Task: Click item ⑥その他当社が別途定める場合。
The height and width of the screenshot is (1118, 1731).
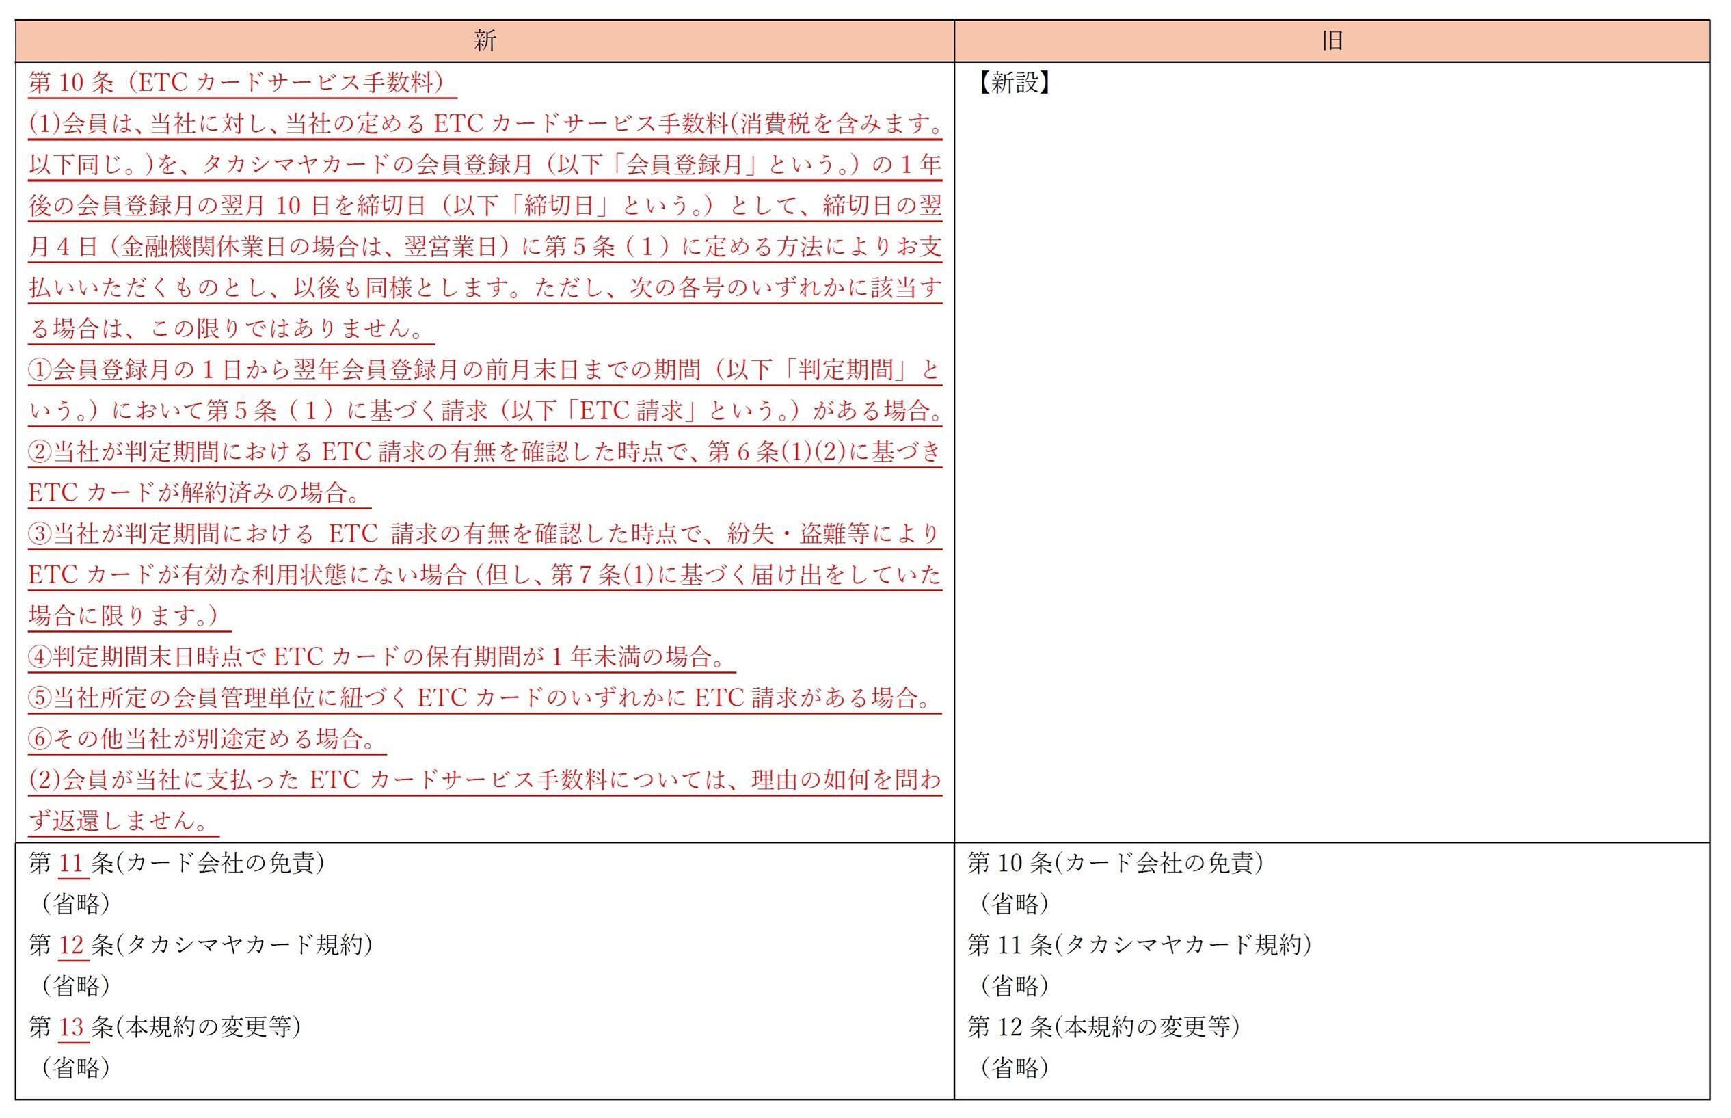Action: click(207, 740)
